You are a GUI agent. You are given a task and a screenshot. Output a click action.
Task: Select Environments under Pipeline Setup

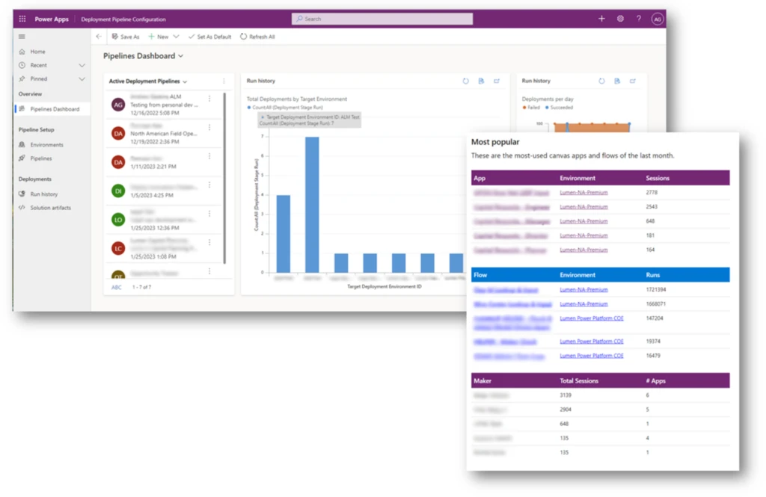point(48,144)
